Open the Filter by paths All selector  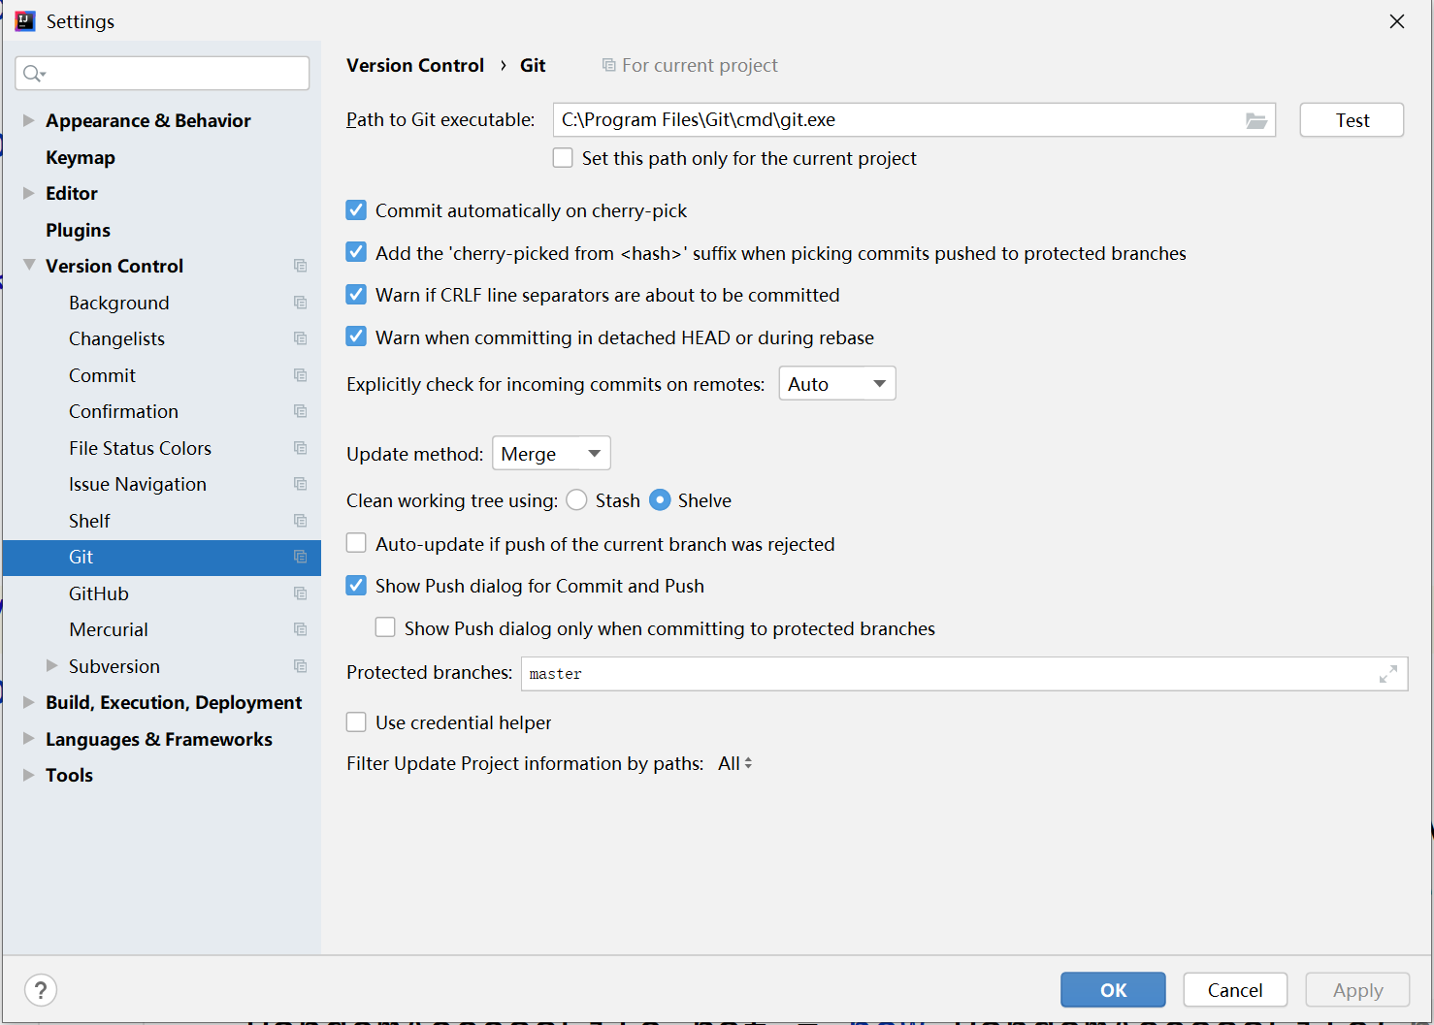734,764
